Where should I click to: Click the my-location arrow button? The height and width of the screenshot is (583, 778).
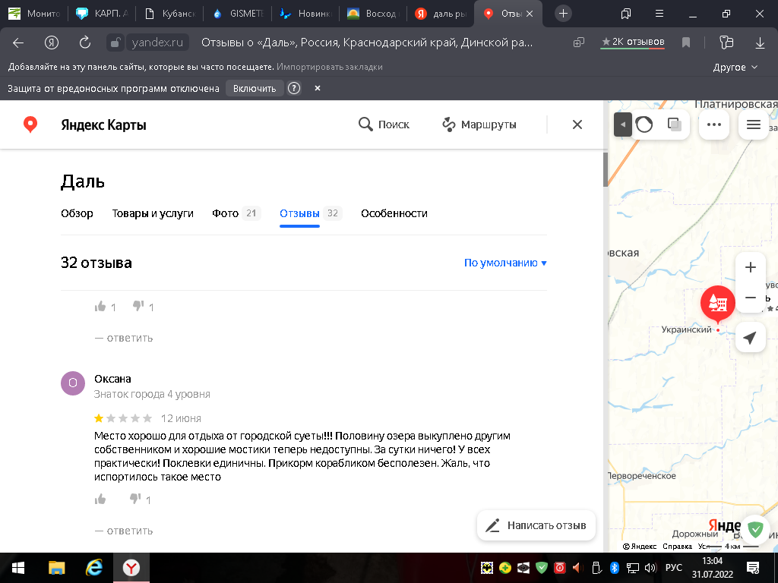(x=751, y=338)
